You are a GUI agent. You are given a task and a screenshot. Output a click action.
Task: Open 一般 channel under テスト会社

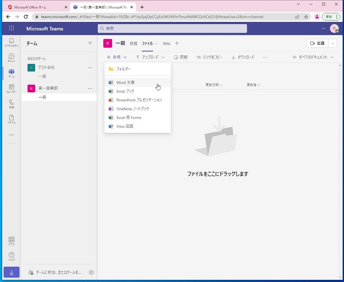coord(42,76)
